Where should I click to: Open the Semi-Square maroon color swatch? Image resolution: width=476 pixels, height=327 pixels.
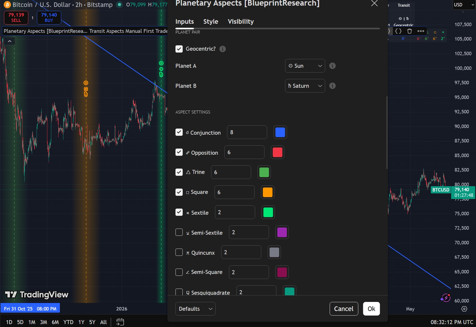point(282,272)
